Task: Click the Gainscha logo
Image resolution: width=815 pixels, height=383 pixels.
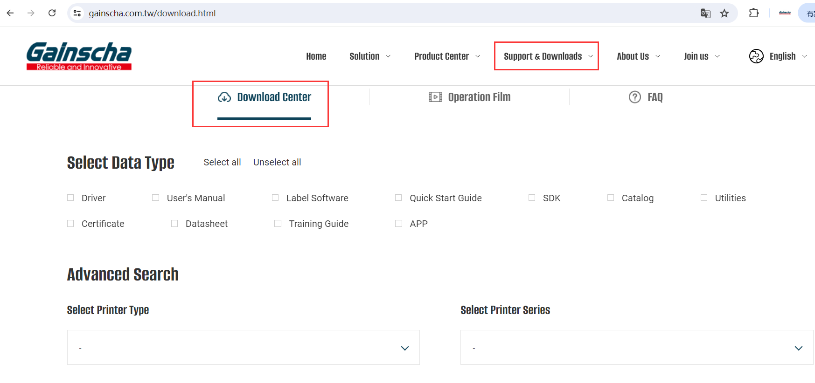Action: [79, 56]
